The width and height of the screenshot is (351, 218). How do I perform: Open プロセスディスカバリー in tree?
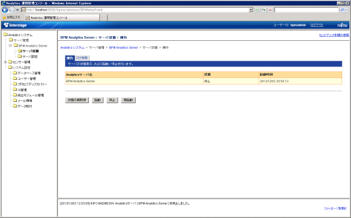(x=32, y=85)
